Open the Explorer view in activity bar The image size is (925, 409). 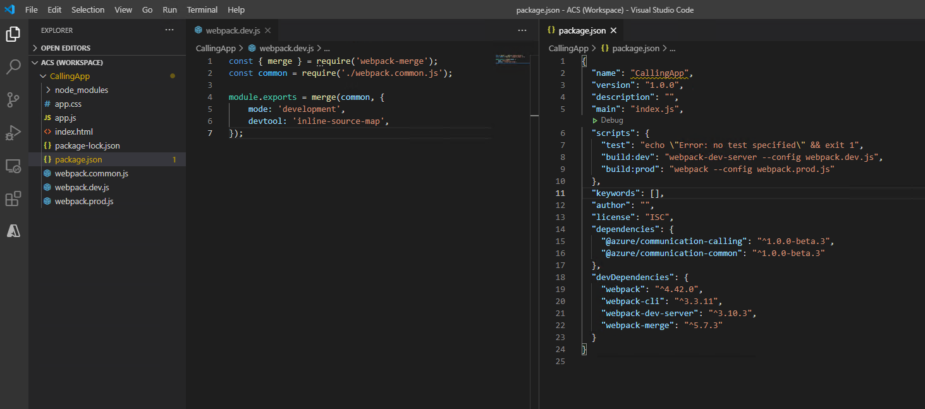[13, 34]
